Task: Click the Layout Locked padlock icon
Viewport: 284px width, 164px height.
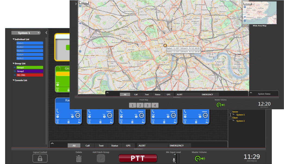Action: [40, 158]
